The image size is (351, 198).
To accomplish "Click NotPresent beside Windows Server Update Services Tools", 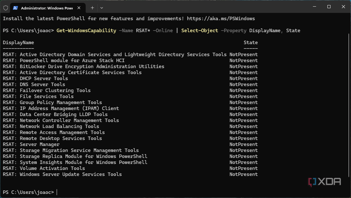I will pyautogui.click(x=243, y=174).
